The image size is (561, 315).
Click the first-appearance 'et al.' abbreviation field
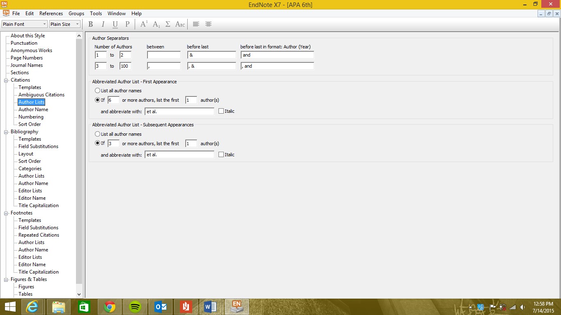pyautogui.click(x=179, y=111)
